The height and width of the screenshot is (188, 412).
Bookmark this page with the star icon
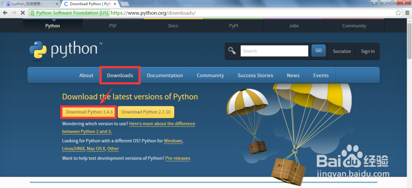398,13
